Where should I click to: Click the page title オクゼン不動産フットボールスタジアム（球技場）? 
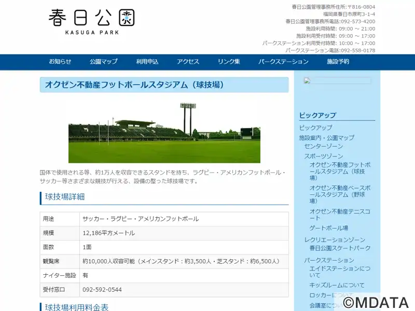134,85
